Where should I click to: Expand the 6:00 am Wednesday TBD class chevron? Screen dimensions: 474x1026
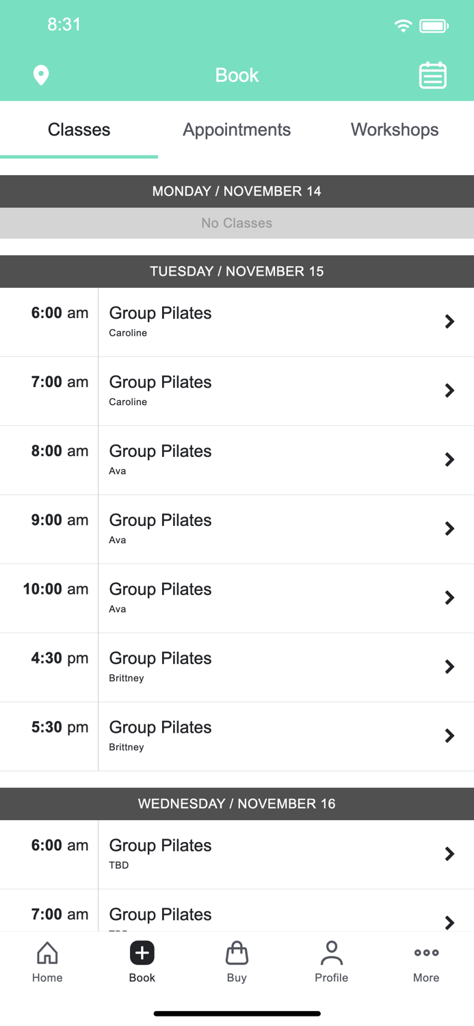(x=449, y=854)
